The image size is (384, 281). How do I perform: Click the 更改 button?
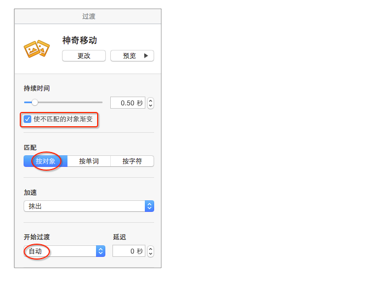(83, 56)
